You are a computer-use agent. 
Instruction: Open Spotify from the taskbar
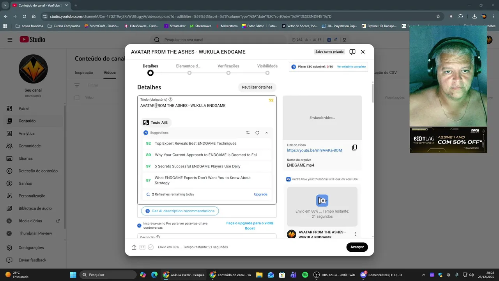(305, 275)
